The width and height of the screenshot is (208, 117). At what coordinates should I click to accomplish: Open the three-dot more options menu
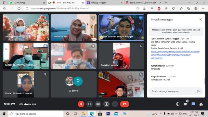click(x=115, y=104)
